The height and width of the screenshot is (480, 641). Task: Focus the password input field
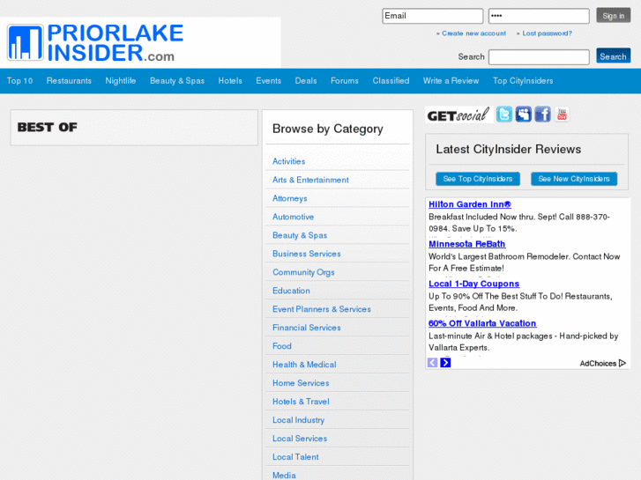click(539, 16)
